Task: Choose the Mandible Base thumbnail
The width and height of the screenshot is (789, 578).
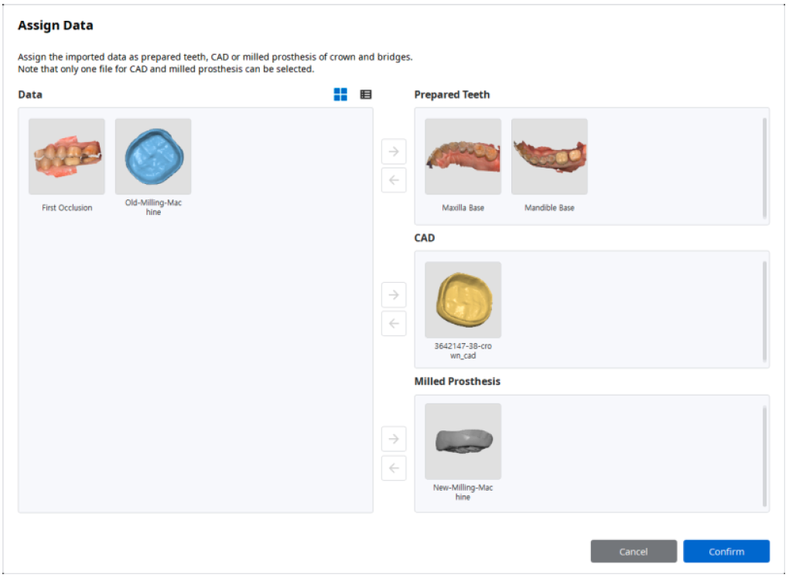Action: tap(549, 157)
